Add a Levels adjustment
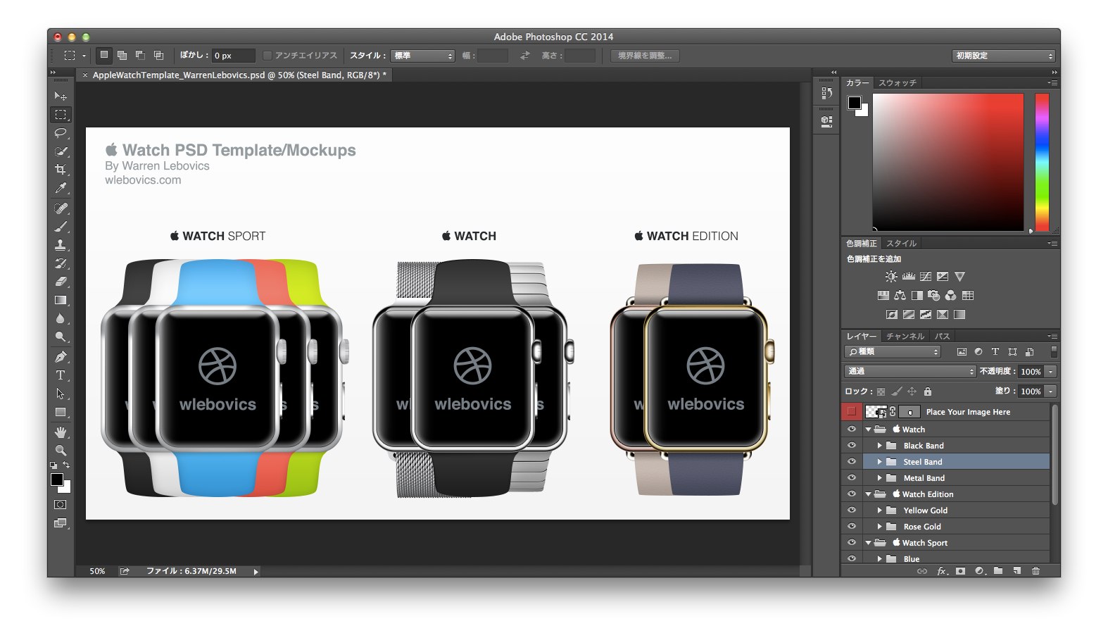The image size is (1108, 640). [909, 277]
